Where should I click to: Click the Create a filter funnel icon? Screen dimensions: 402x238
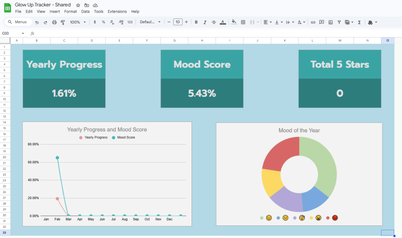click(339, 22)
